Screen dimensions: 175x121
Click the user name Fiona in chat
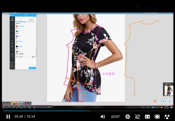click(20, 36)
